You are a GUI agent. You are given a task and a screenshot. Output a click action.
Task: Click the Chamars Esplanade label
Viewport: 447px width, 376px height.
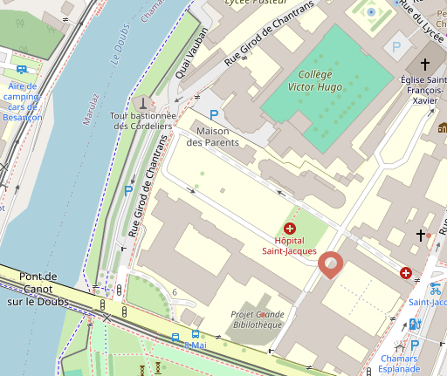coord(399,364)
